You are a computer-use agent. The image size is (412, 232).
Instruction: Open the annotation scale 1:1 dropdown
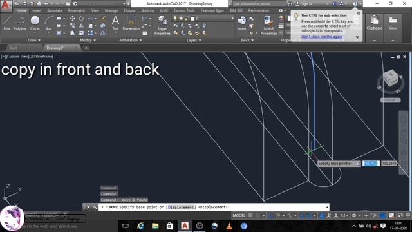coord(344,215)
